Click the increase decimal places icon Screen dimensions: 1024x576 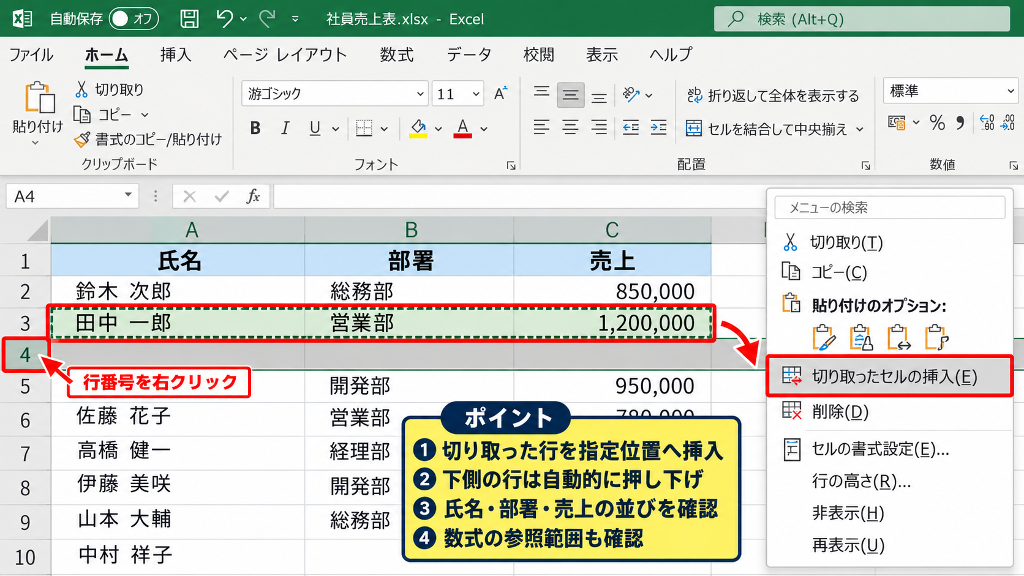tap(987, 123)
